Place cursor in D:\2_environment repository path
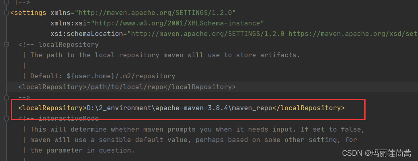Viewport: 418px width, 161px height. click(179, 108)
